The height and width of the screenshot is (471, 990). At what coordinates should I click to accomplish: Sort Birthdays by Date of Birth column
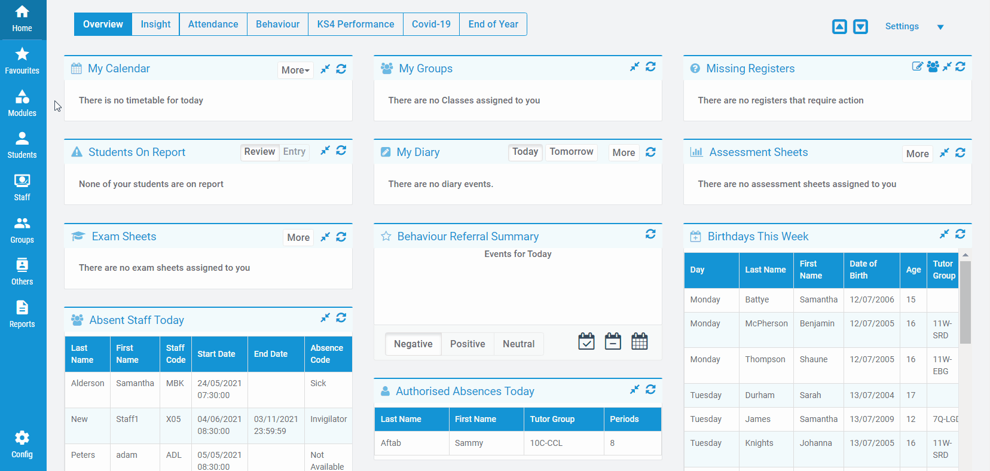point(871,270)
